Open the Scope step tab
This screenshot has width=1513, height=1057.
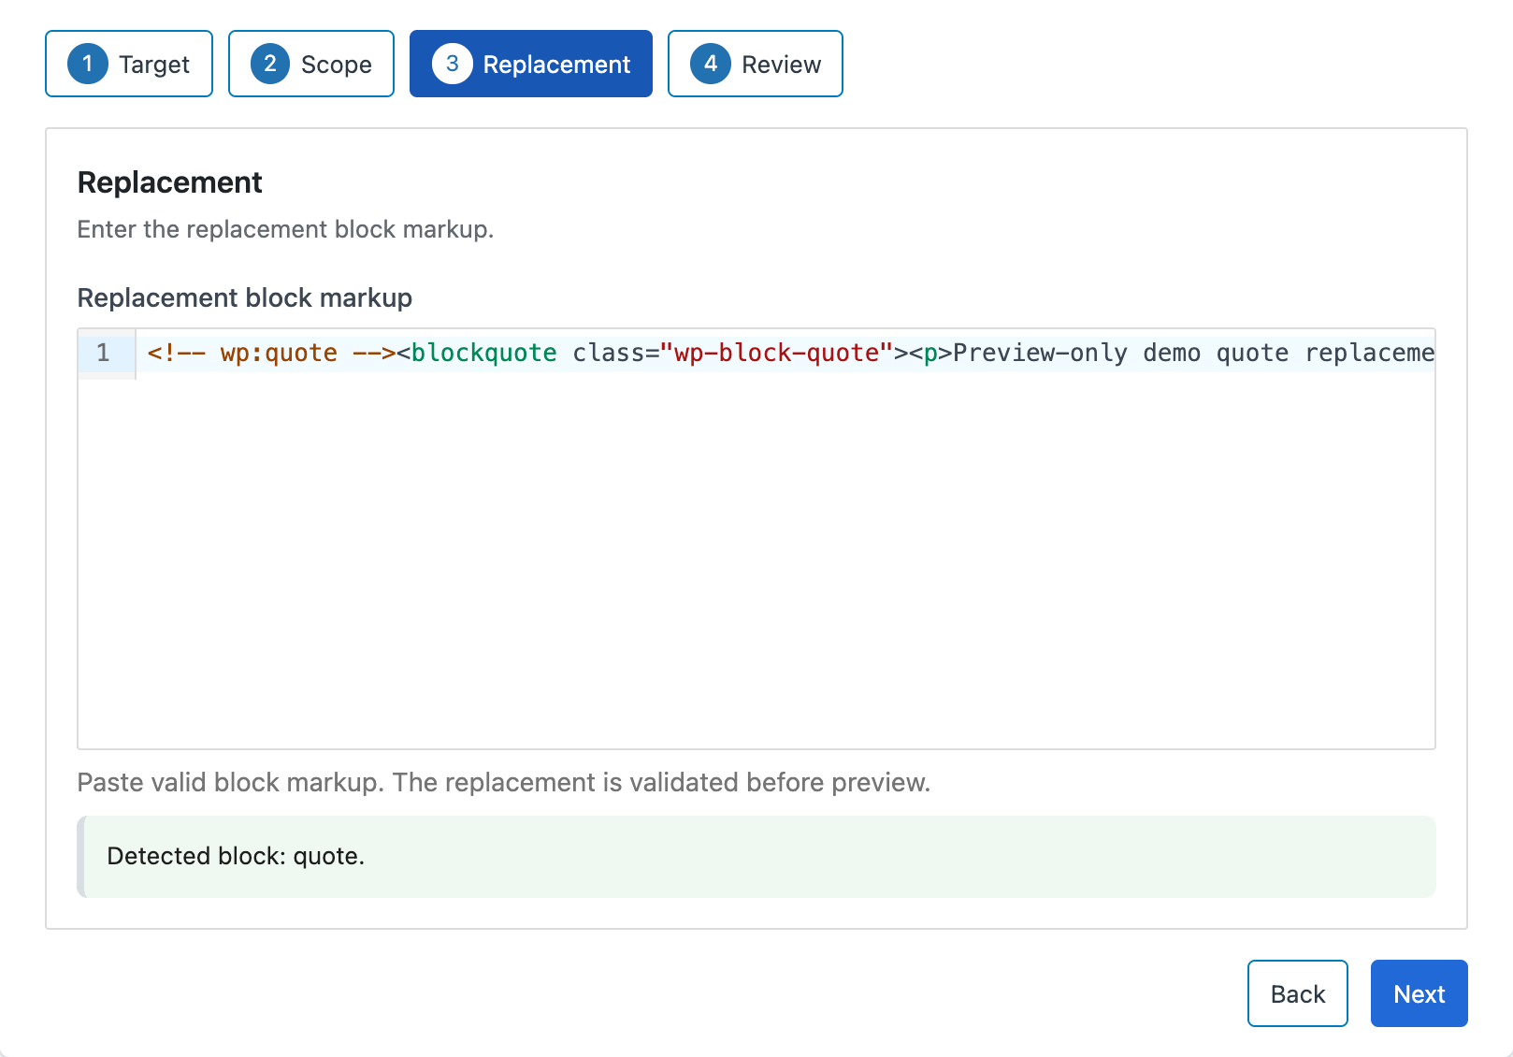click(x=311, y=64)
